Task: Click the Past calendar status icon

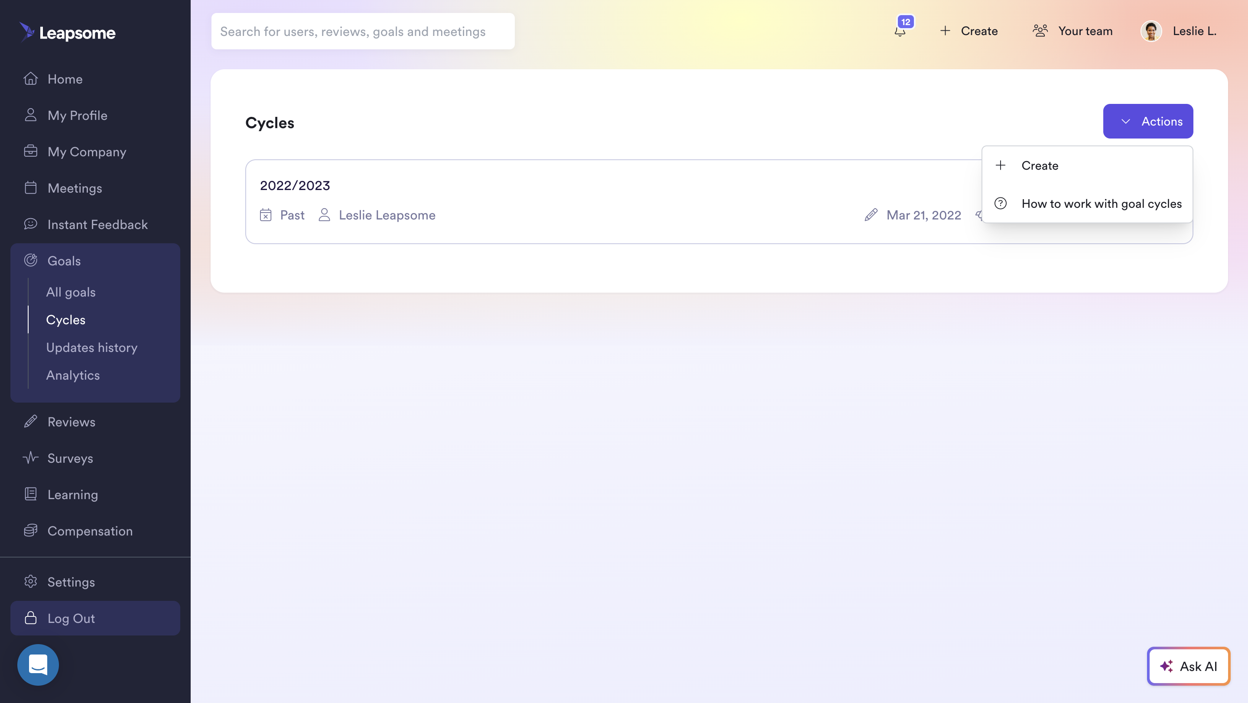Action: click(x=266, y=215)
